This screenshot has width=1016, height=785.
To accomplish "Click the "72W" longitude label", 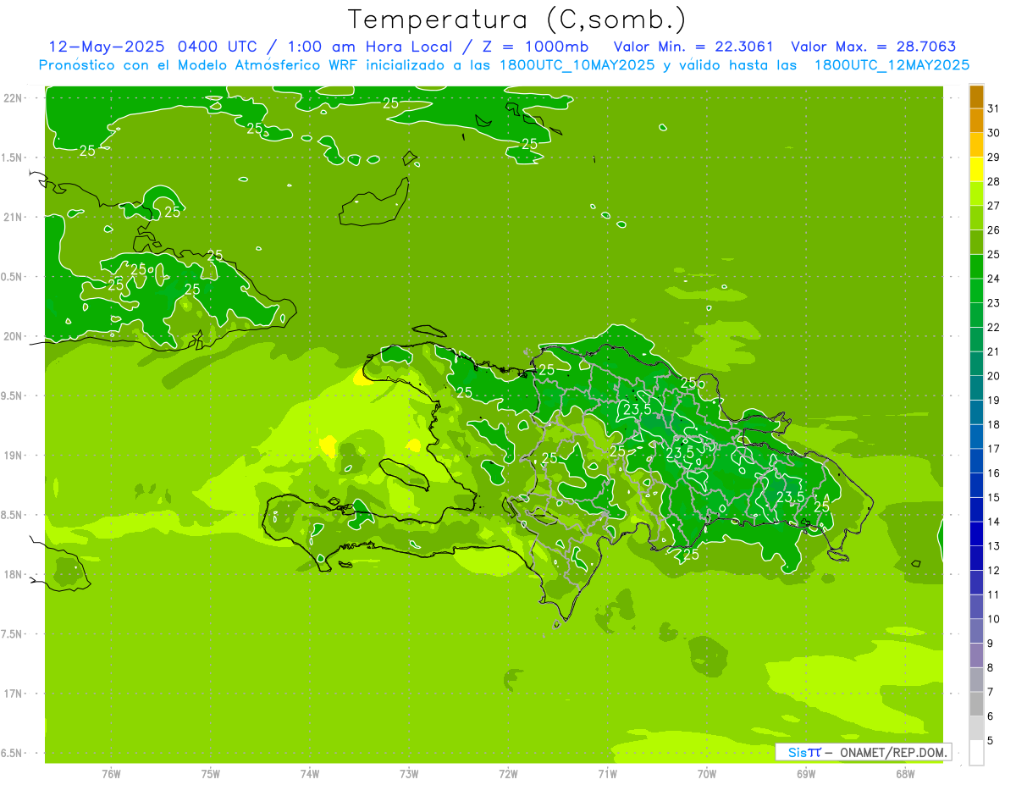I will (508, 774).
